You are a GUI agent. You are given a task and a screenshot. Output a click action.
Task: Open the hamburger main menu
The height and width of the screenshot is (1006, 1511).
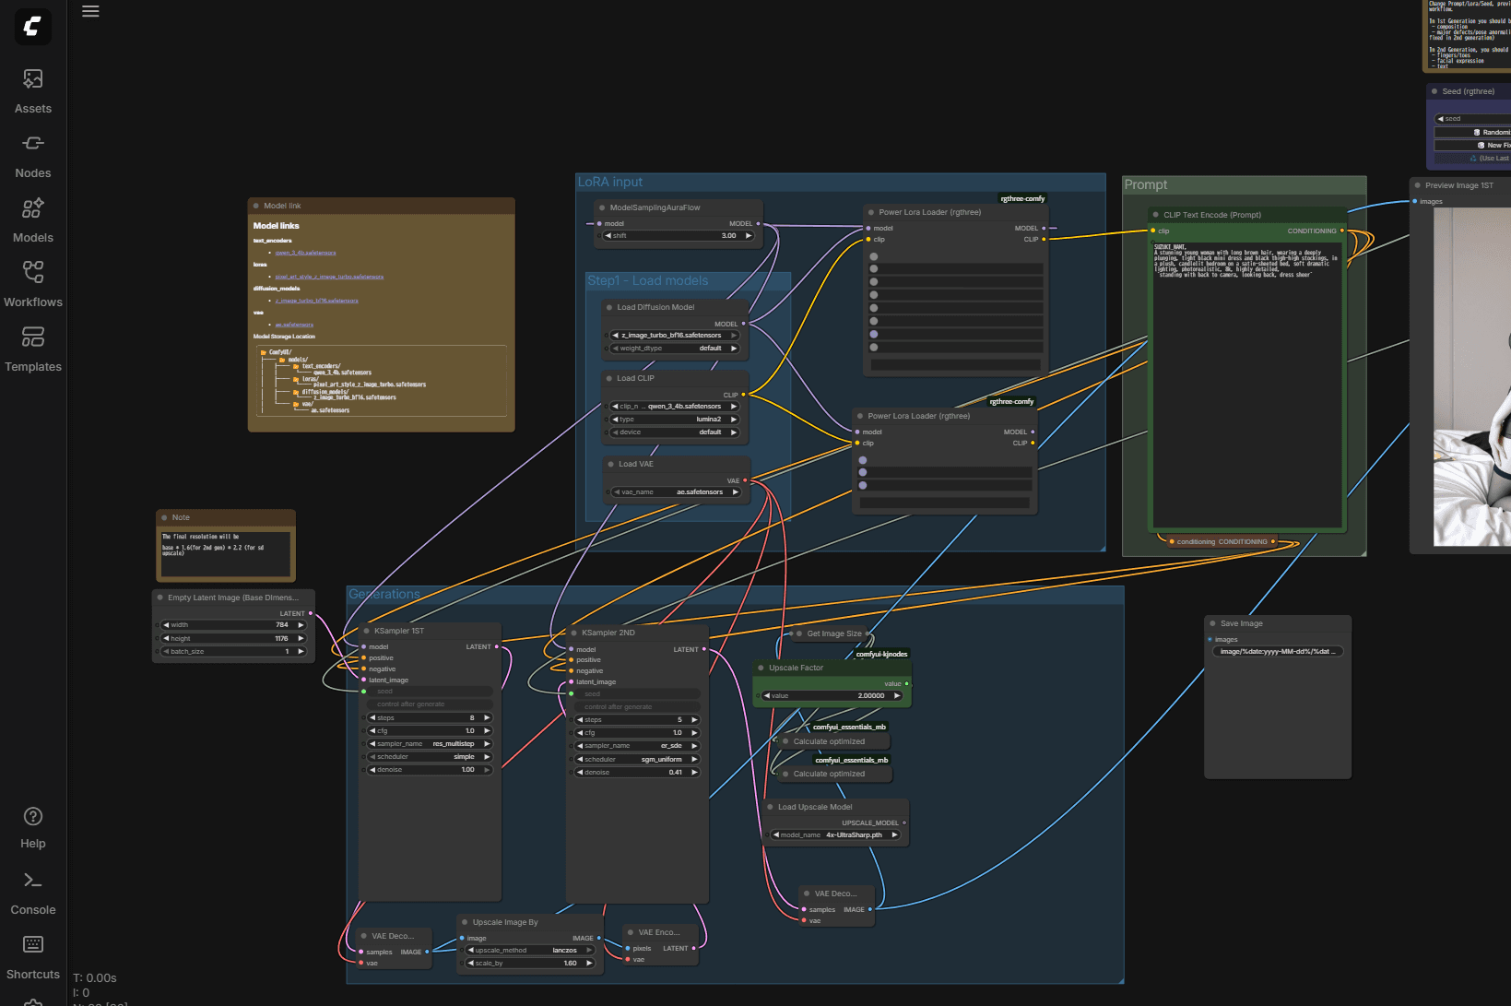(x=90, y=12)
